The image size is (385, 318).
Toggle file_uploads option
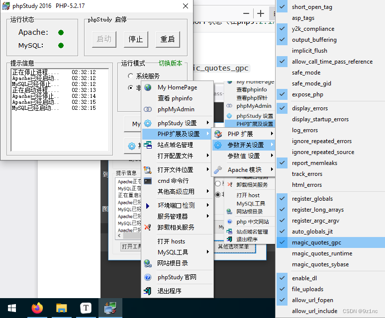click(x=330, y=289)
